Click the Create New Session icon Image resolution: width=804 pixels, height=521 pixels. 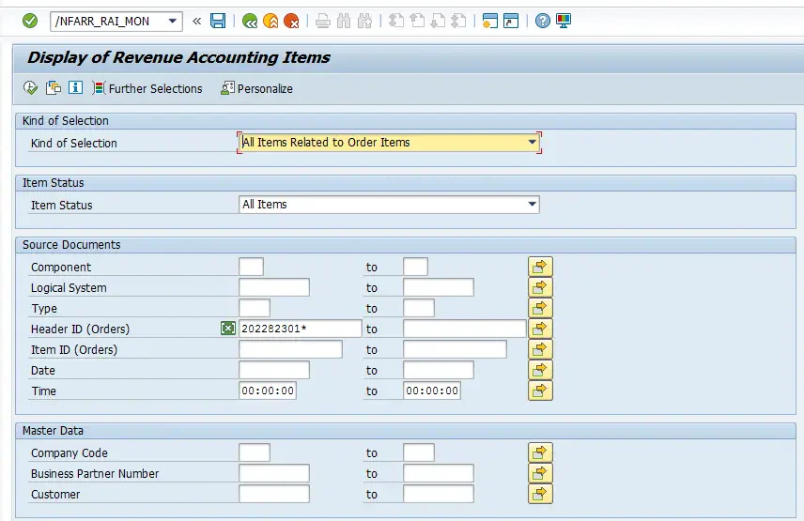[490, 21]
